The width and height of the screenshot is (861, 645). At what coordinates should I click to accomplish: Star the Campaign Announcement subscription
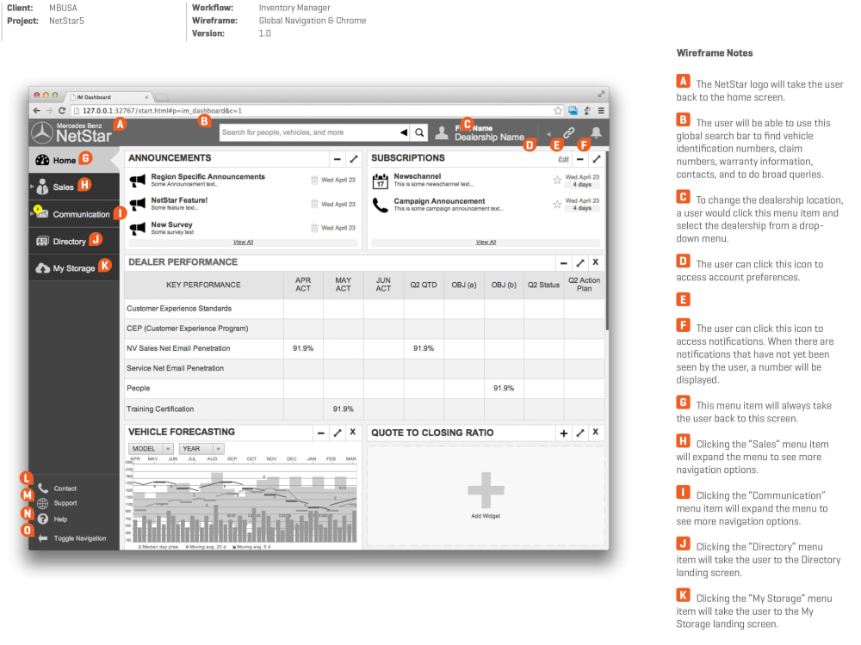pyautogui.click(x=557, y=204)
